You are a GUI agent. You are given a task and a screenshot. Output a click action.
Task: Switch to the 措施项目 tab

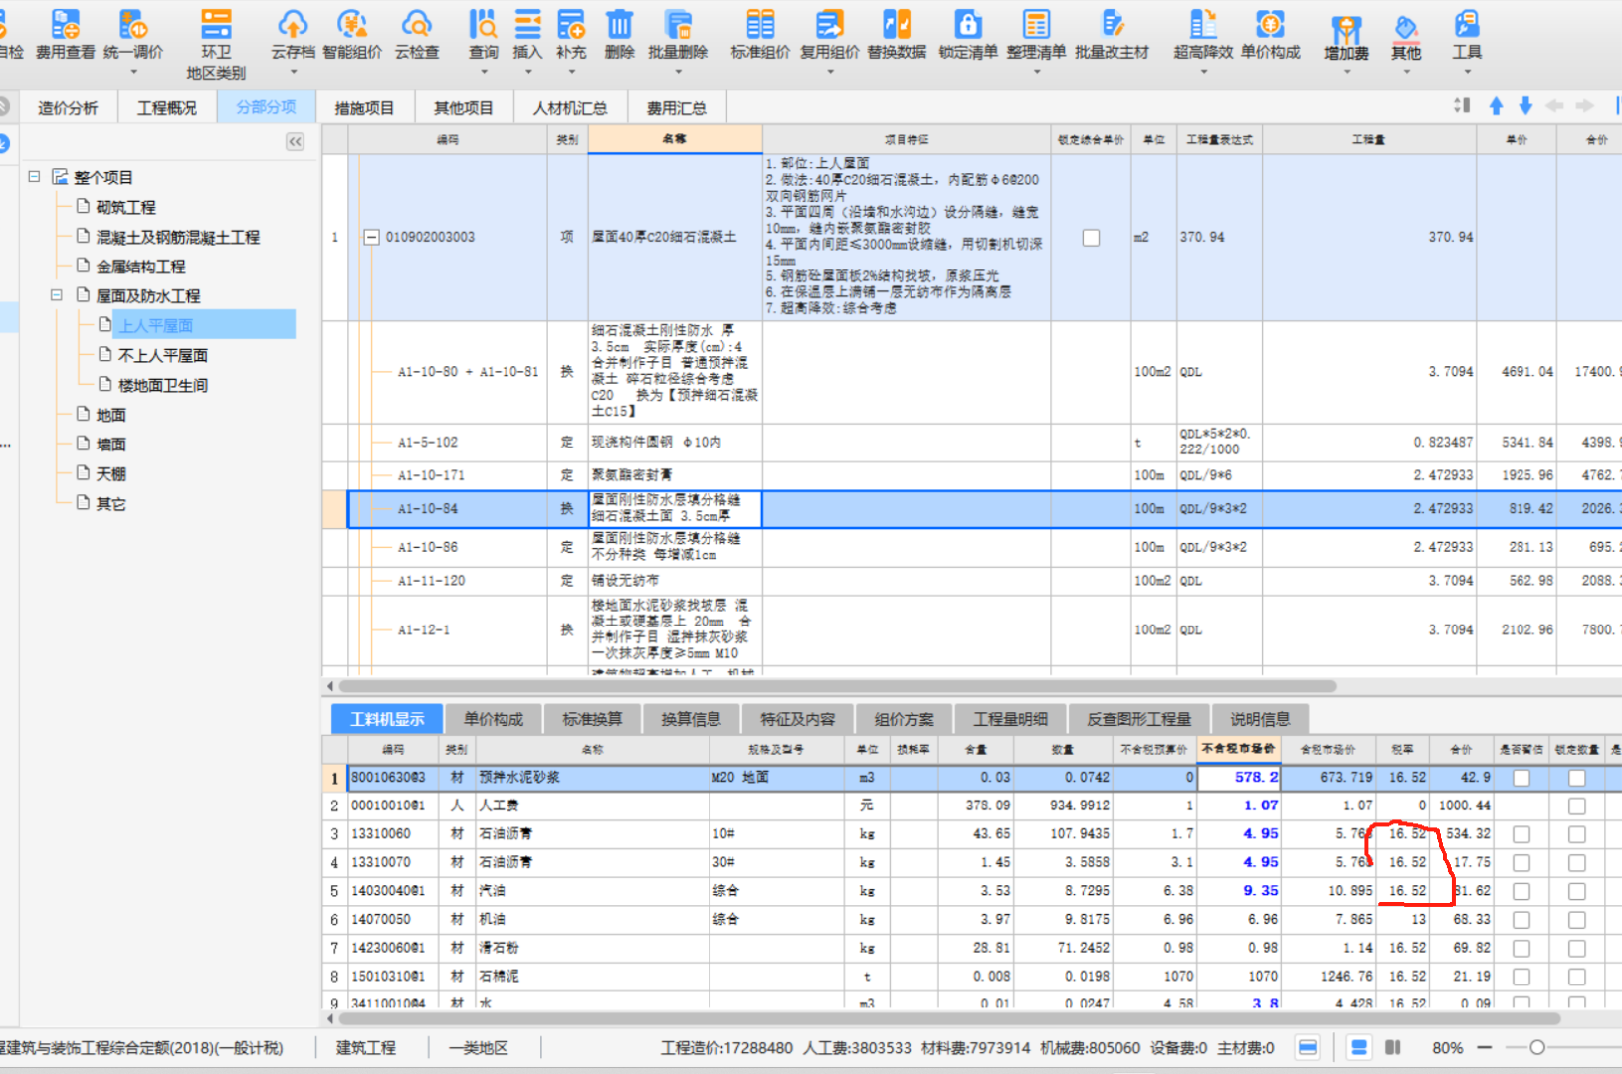coord(364,108)
